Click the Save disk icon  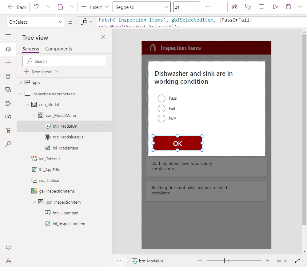[289, 7]
